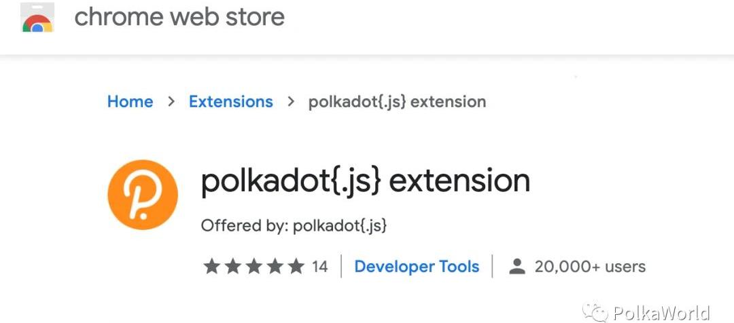Click the second rating star

[232, 267]
